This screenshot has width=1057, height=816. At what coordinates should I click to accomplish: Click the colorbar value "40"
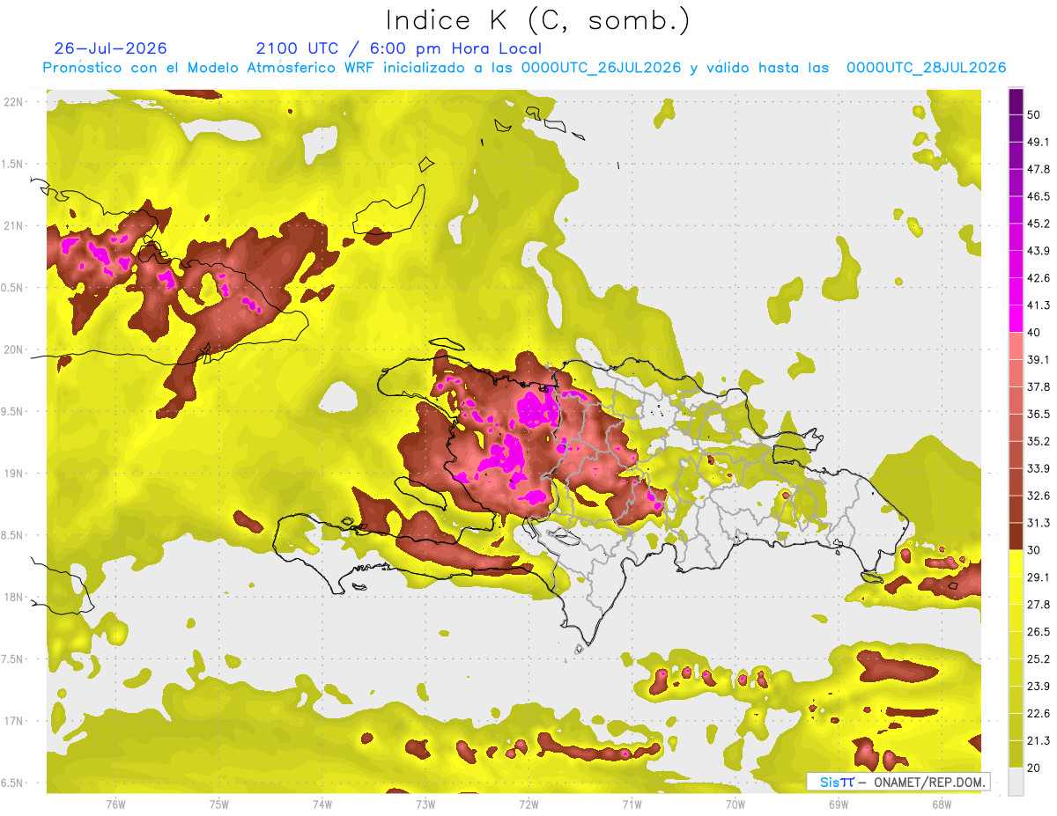click(x=1034, y=333)
